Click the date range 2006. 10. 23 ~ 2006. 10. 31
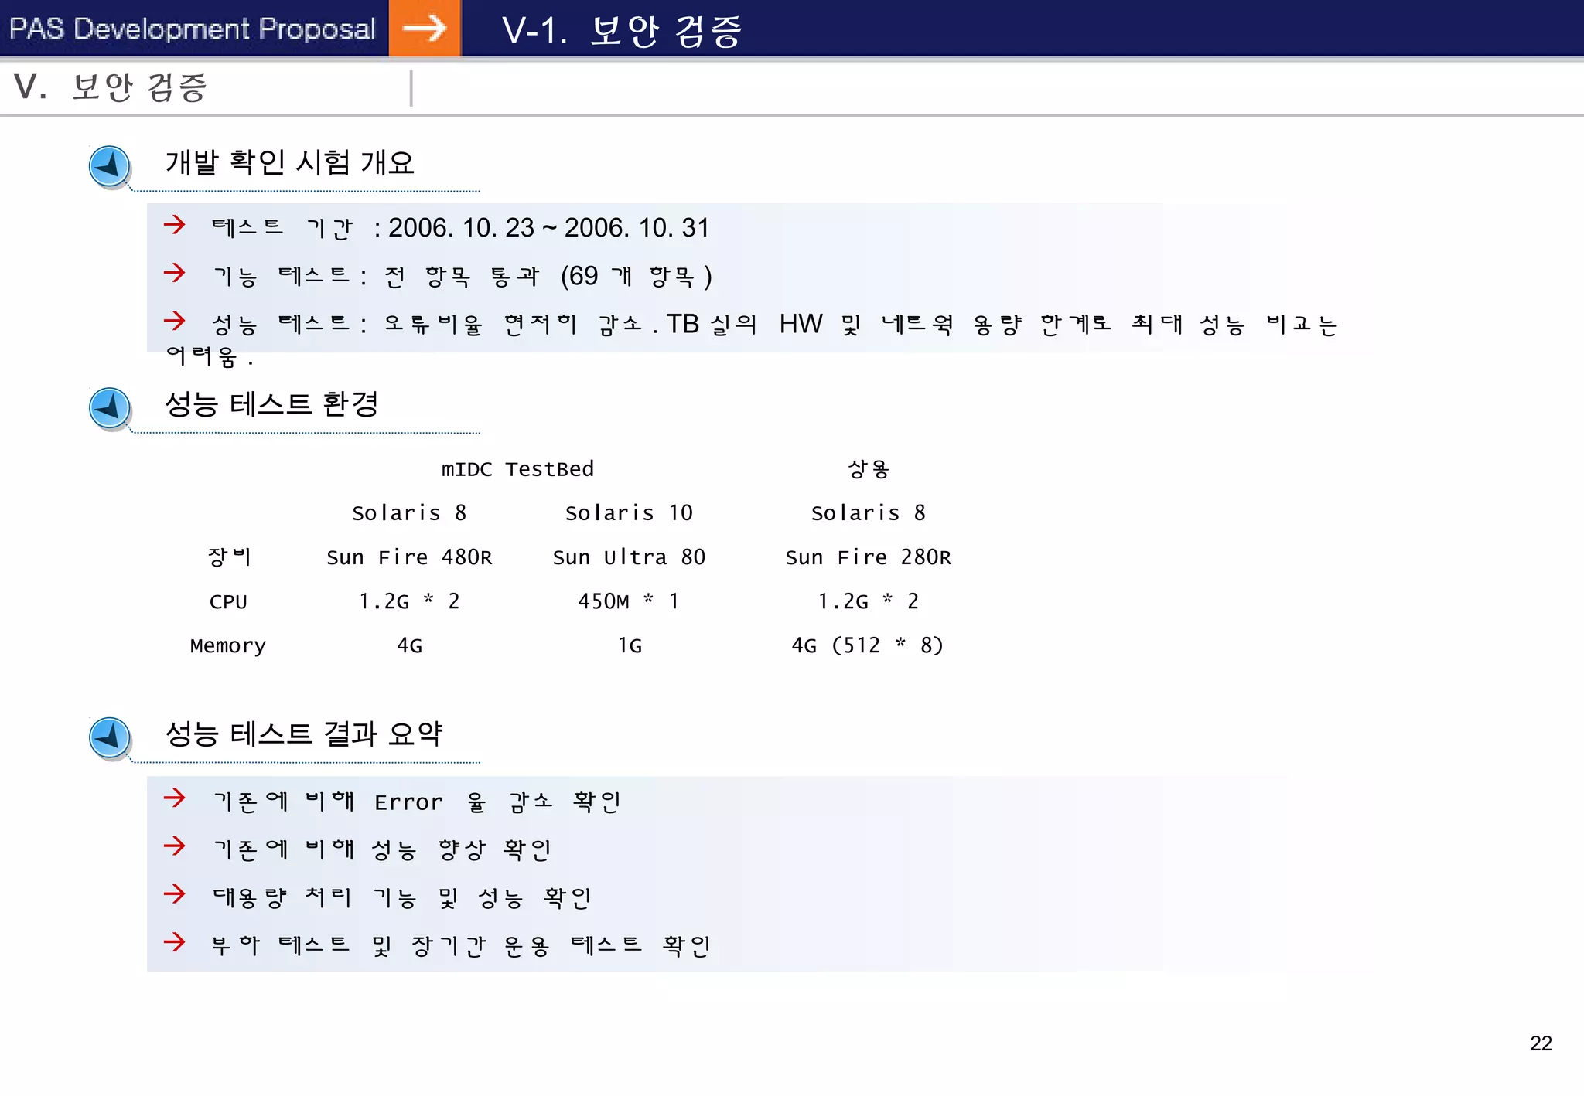Screen dimensions: 1584x1096 [548, 228]
